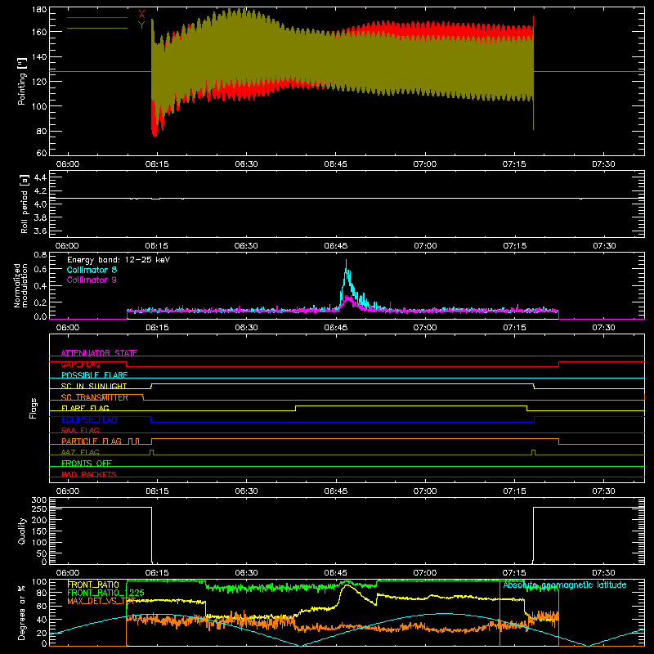This screenshot has width=654, height=654.
Task: Click the 4.4 tick on Roll period axis
Action: 40,177
